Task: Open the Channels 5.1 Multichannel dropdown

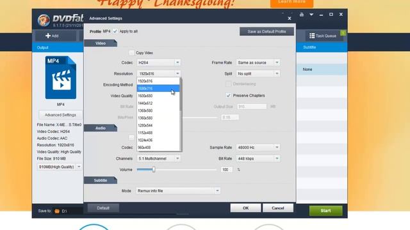Action: point(158,158)
